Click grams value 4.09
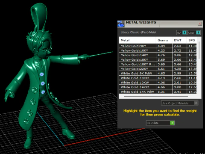Image resolution: width=205 pixels, height=154 pixels. point(161,46)
